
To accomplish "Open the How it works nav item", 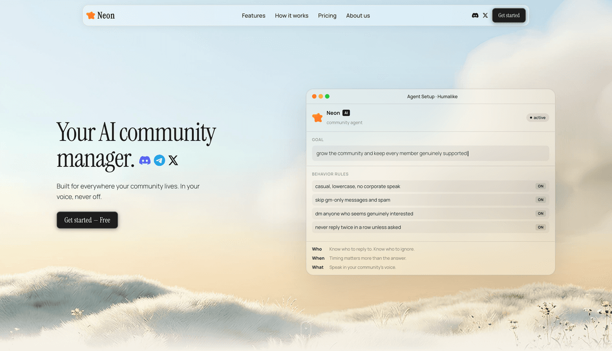I will pyautogui.click(x=292, y=15).
